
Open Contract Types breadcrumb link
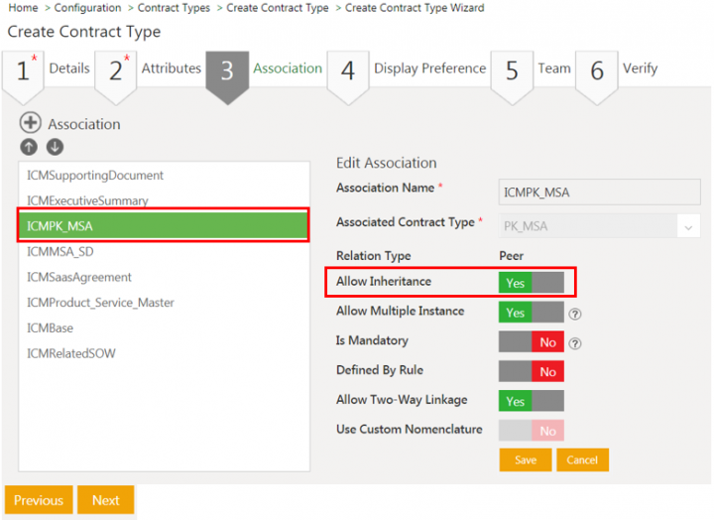[x=174, y=8]
